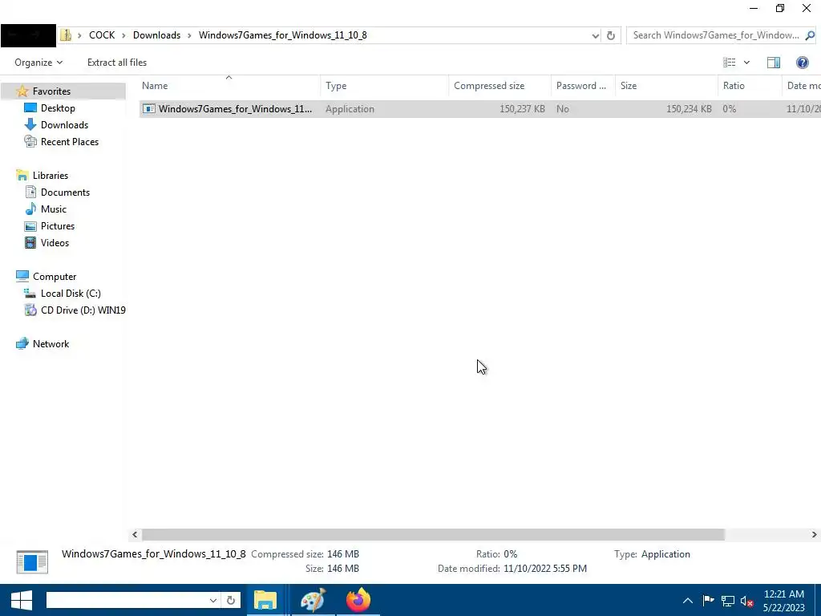Screen dimensions: 821x616
Task: Click the CD Drive (D:) disc icon
Action: point(30,310)
